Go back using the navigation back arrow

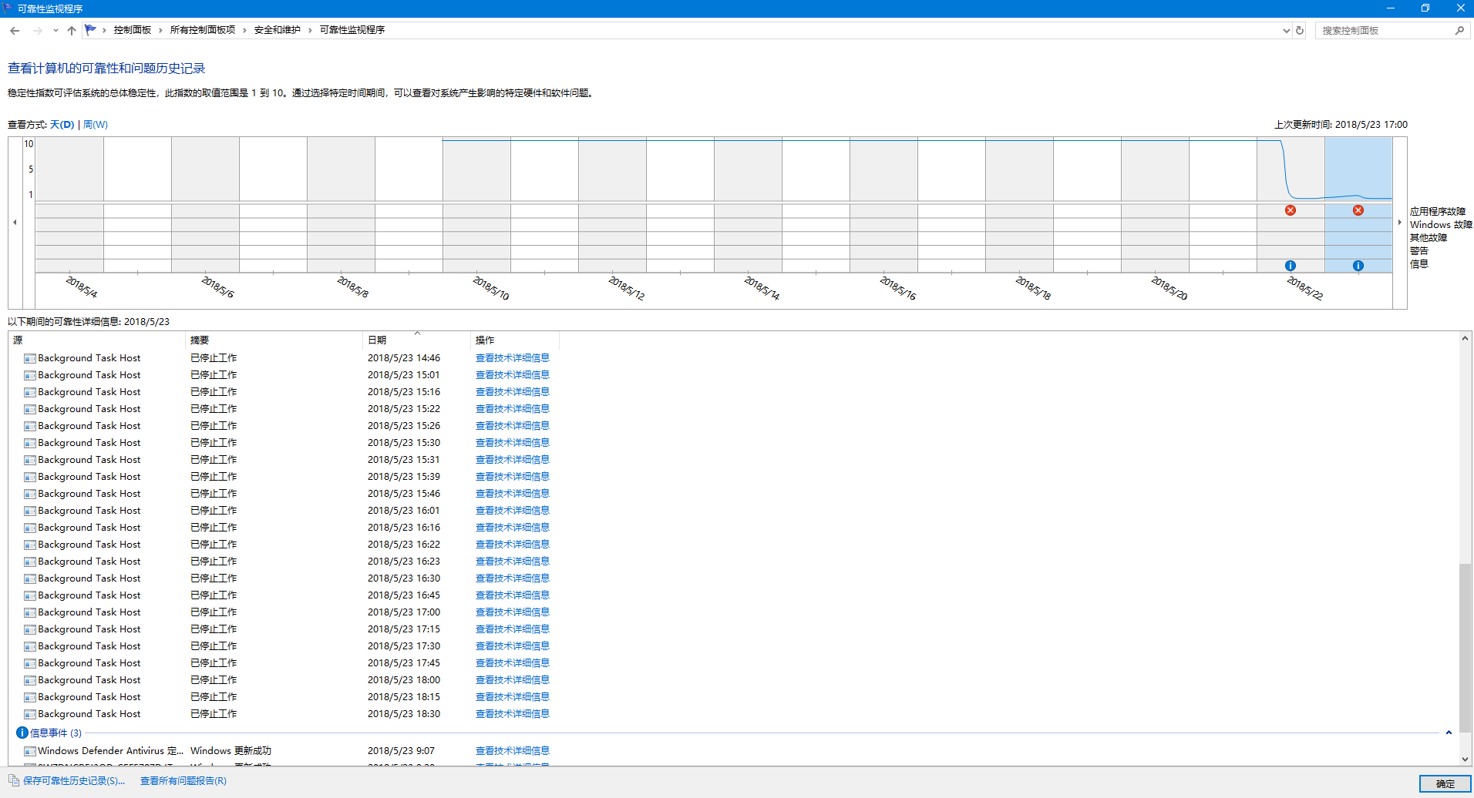(x=15, y=30)
